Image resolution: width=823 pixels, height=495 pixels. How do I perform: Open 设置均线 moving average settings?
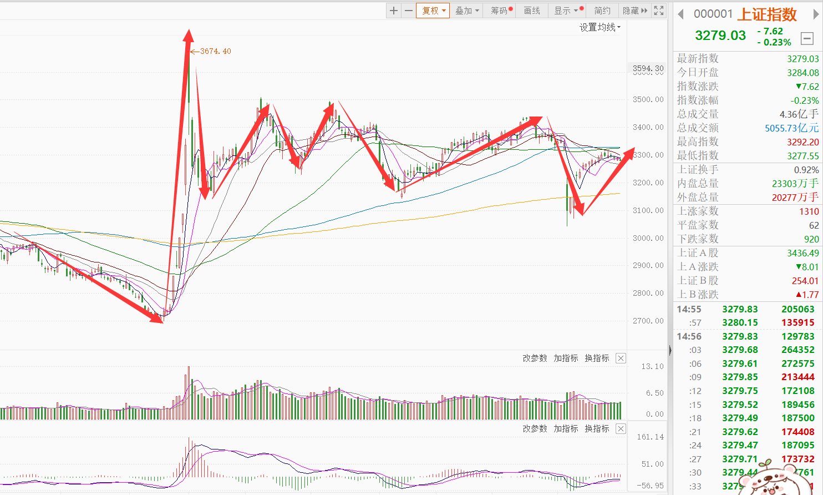pos(600,27)
